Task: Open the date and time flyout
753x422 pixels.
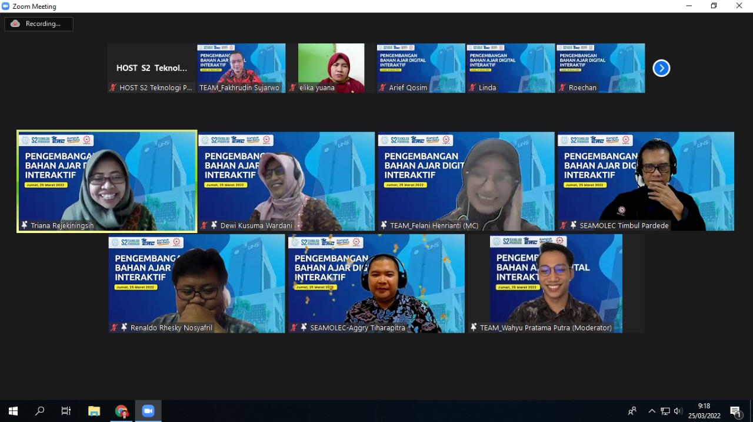Action: tap(704, 411)
